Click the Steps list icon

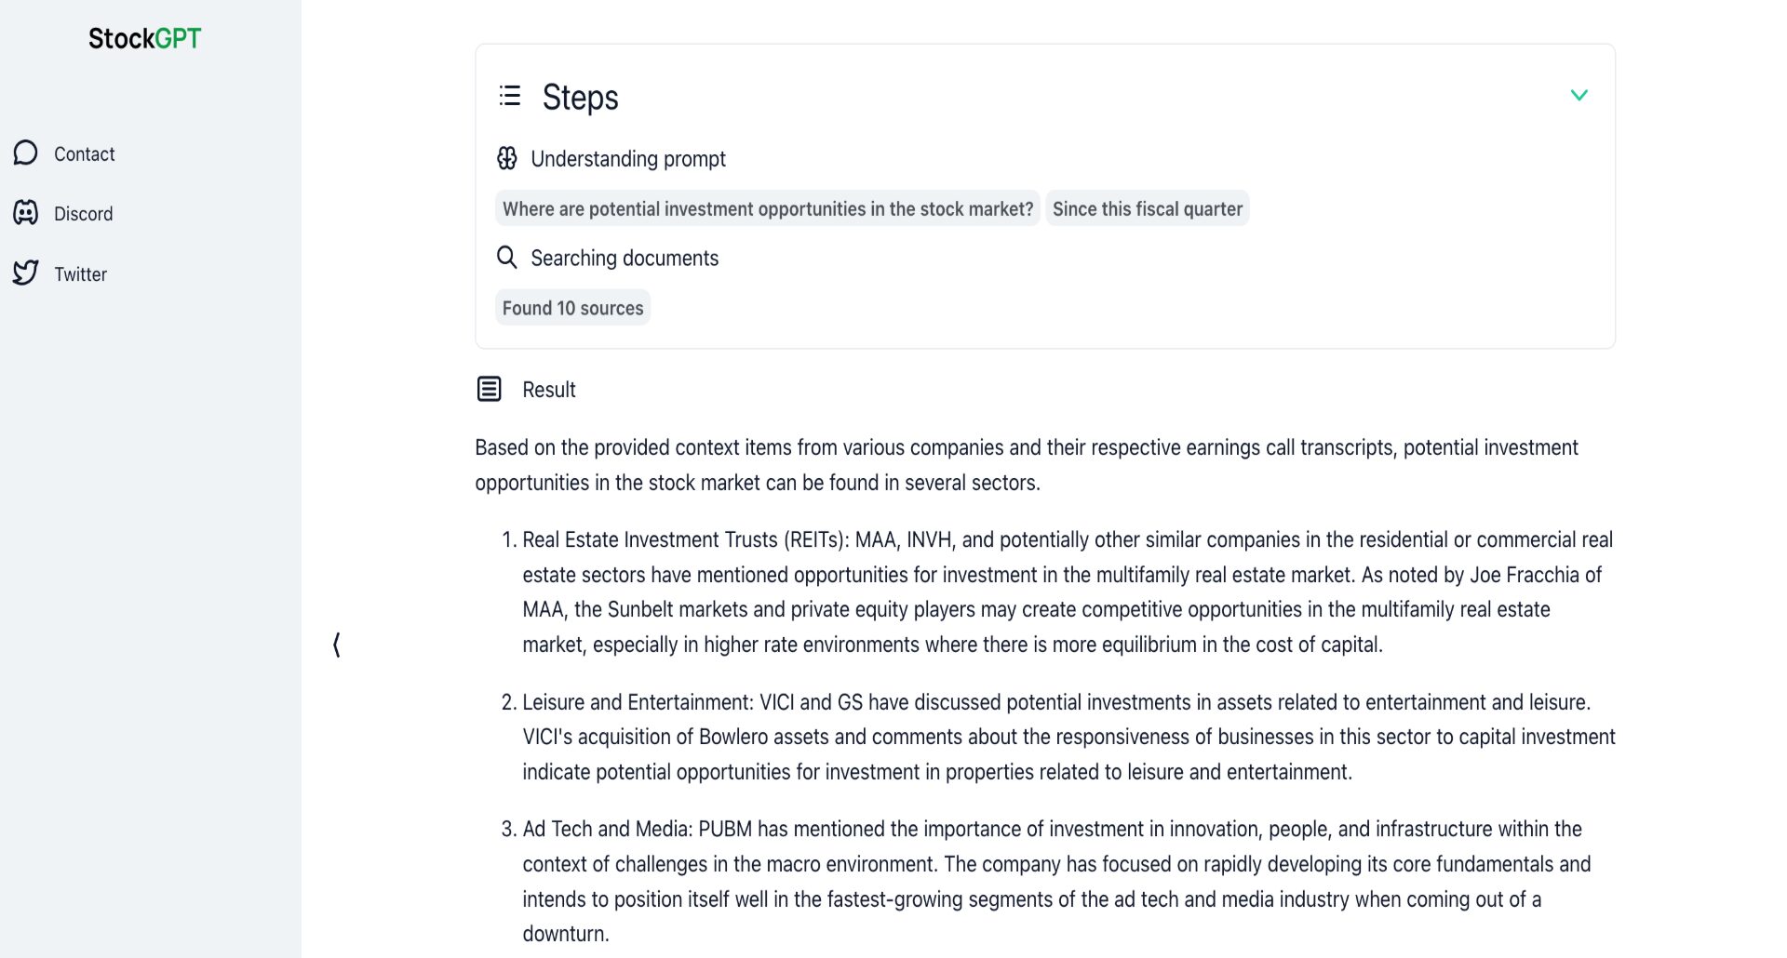(510, 96)
